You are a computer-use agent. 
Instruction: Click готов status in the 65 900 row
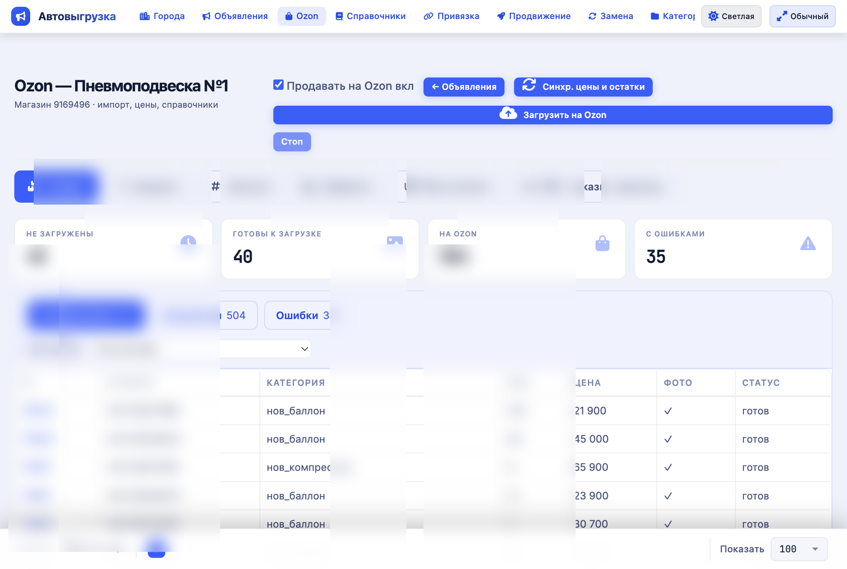coord(756,467)
